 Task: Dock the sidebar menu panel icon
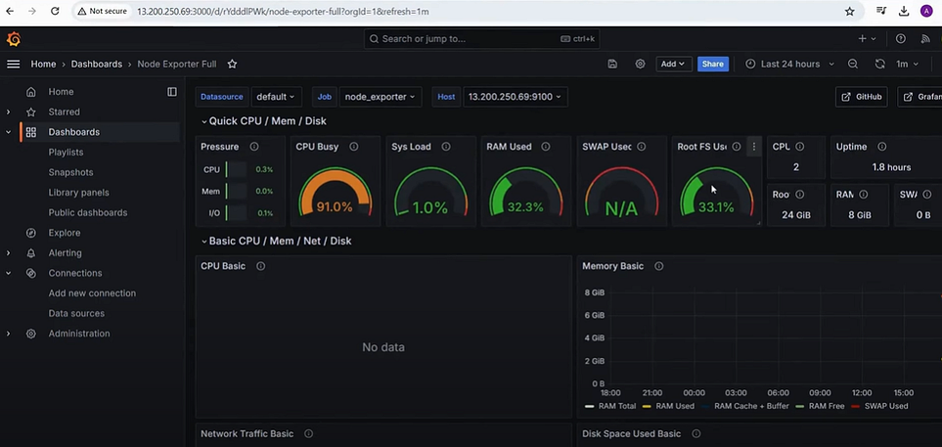click(172, 92)
